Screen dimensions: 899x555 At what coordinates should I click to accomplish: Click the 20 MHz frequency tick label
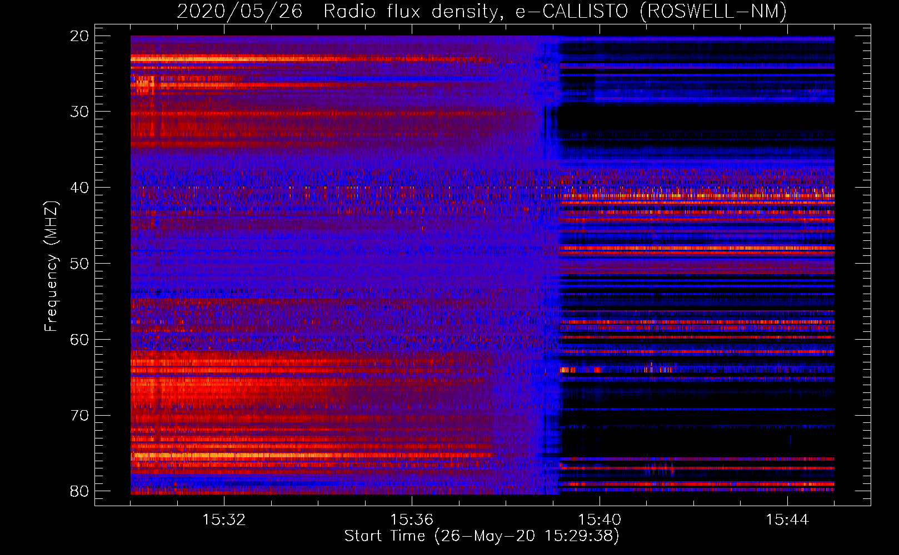(x=79, y=36)
